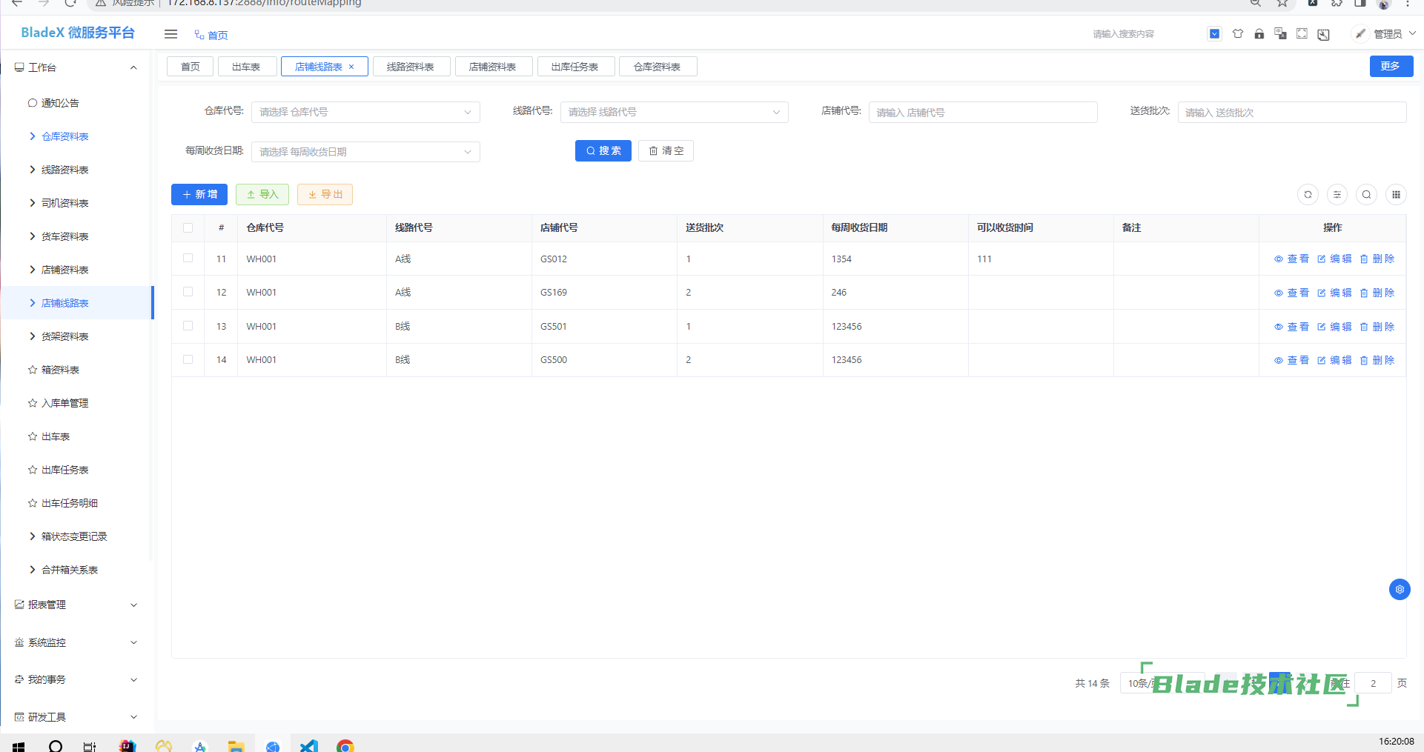The height and width of the screenshot is (752, 1424).
Task: Toggle search area with magnifier icon
Action: pyautogui.click(x=1366, y=195)
